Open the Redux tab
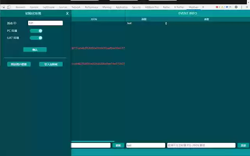The height and width of the screenshot is (156, 250). [166, 7]
